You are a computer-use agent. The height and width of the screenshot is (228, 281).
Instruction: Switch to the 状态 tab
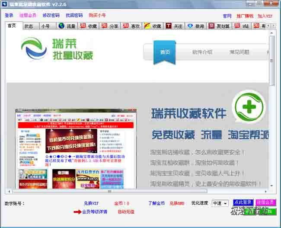[31, 26]
